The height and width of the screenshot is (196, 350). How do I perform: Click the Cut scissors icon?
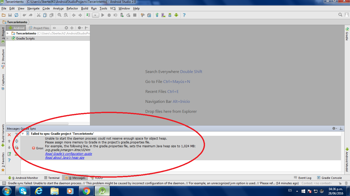click(x=39, y=15)
